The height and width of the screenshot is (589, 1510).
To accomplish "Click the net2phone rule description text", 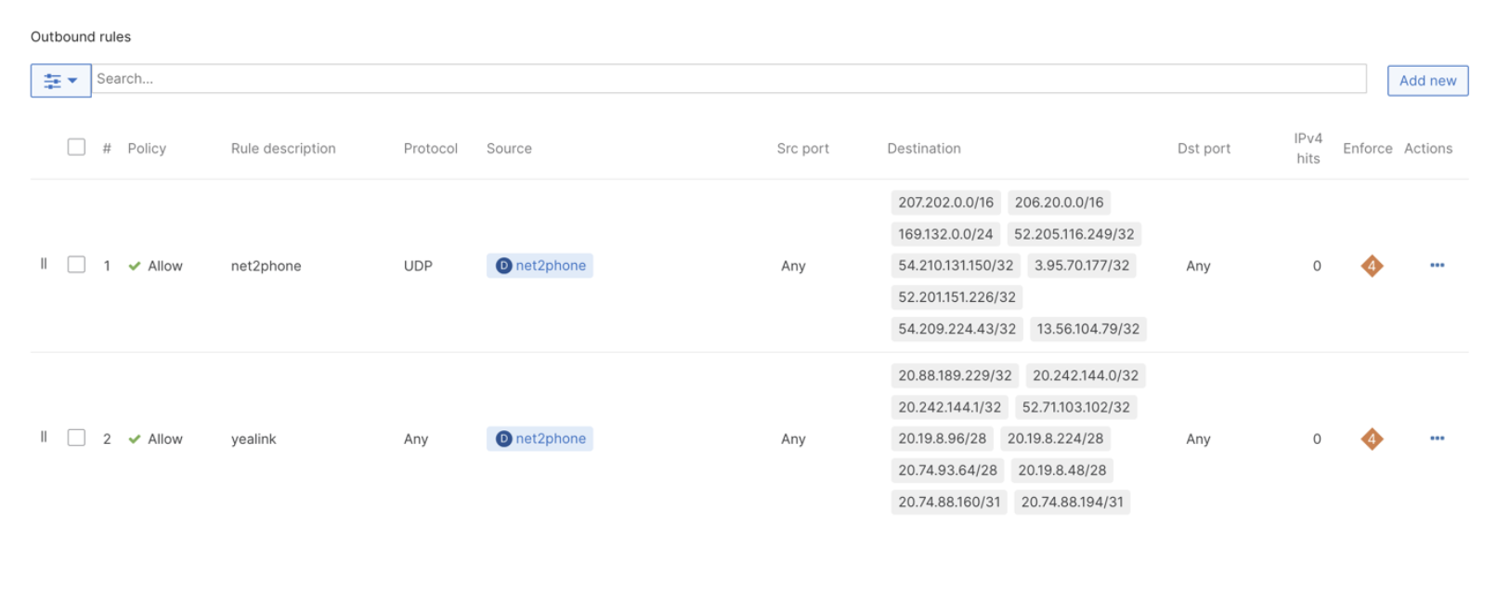I will (266, 266).
